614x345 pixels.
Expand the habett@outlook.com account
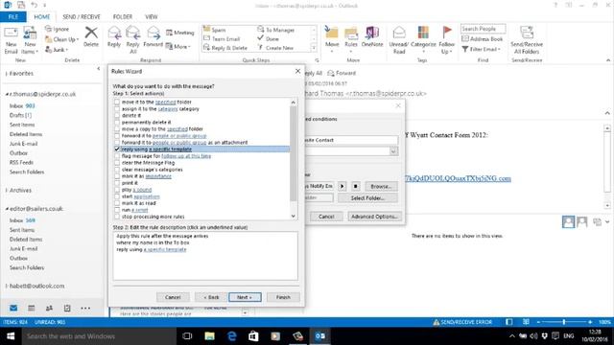(x=7, y=286)
